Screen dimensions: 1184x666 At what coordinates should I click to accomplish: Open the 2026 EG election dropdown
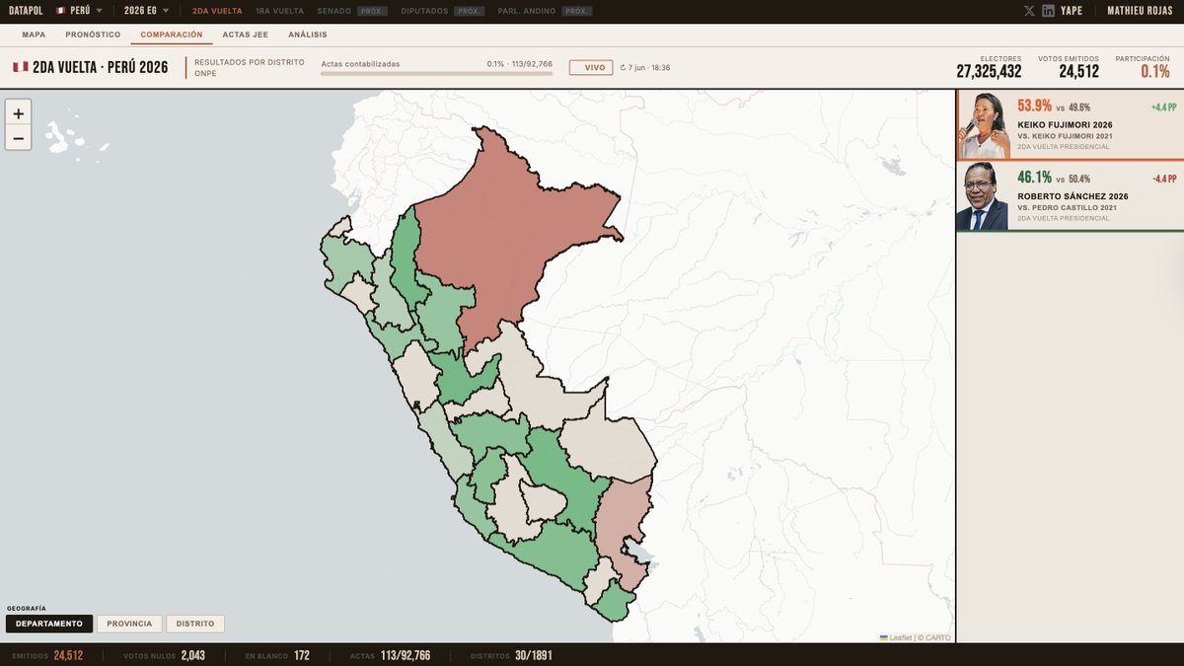(147, 11)
